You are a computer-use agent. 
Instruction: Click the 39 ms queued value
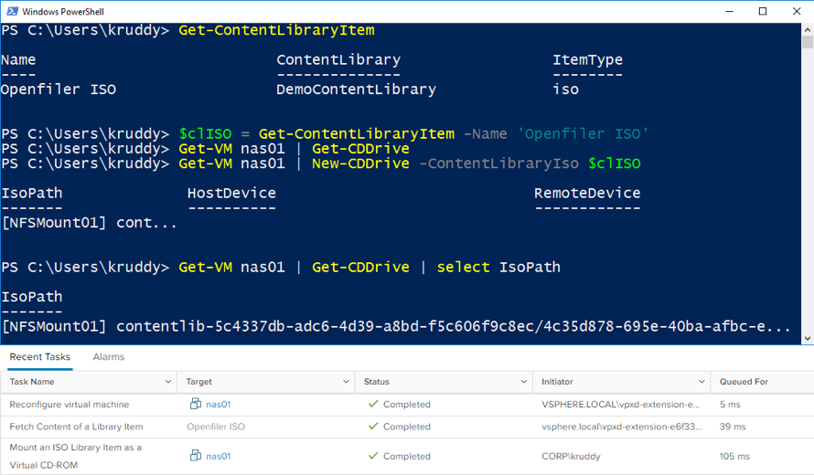[733, 427]
